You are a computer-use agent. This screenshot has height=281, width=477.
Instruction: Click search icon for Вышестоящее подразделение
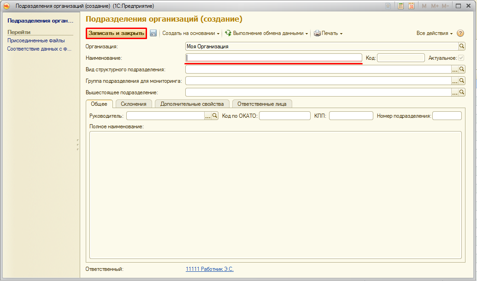tap(462, 92)
